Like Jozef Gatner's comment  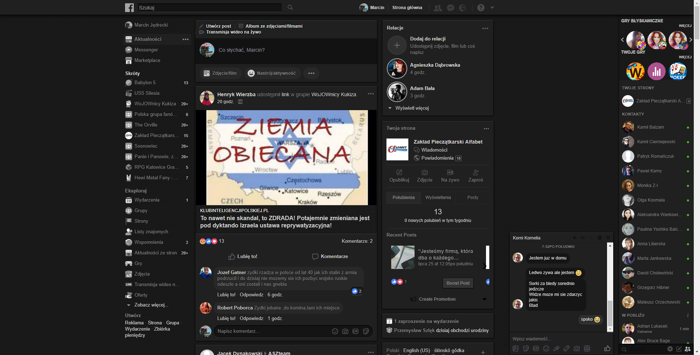tap(226, 294)
